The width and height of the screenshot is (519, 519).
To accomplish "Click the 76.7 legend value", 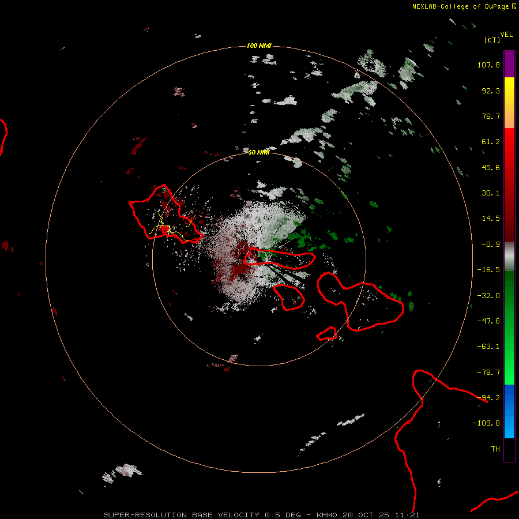I will pos(491,116).
